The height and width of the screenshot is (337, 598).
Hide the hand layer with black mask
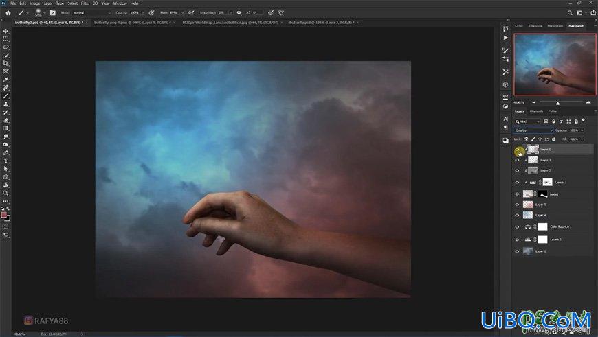(x=517, y=194)
